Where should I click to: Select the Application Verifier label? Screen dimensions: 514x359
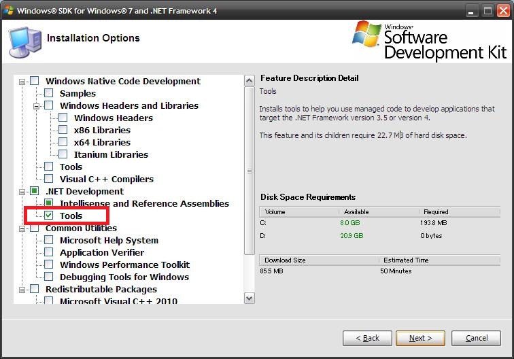(x=101, y=252)
